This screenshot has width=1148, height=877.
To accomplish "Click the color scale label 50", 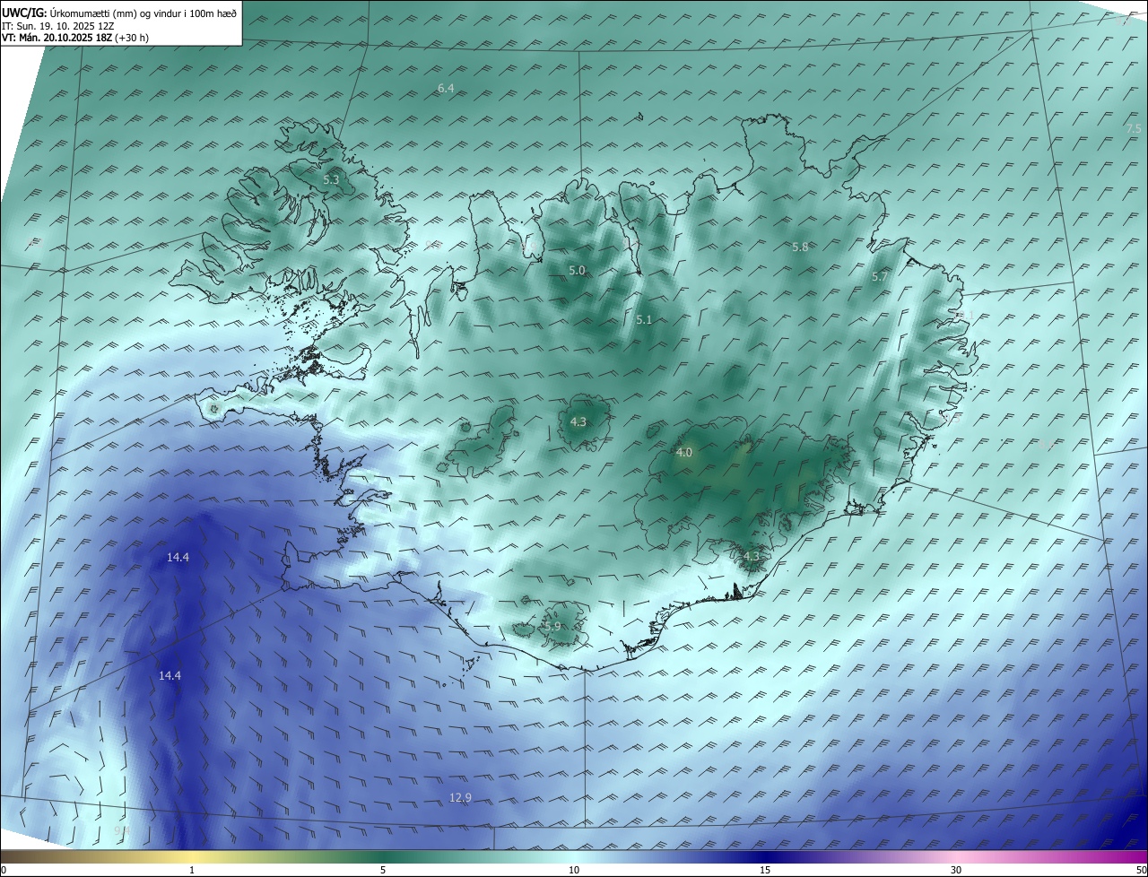I will (1141, 870).
